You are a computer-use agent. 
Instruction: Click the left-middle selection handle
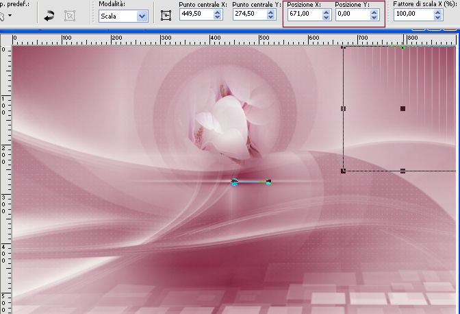(x=343, y=109)
